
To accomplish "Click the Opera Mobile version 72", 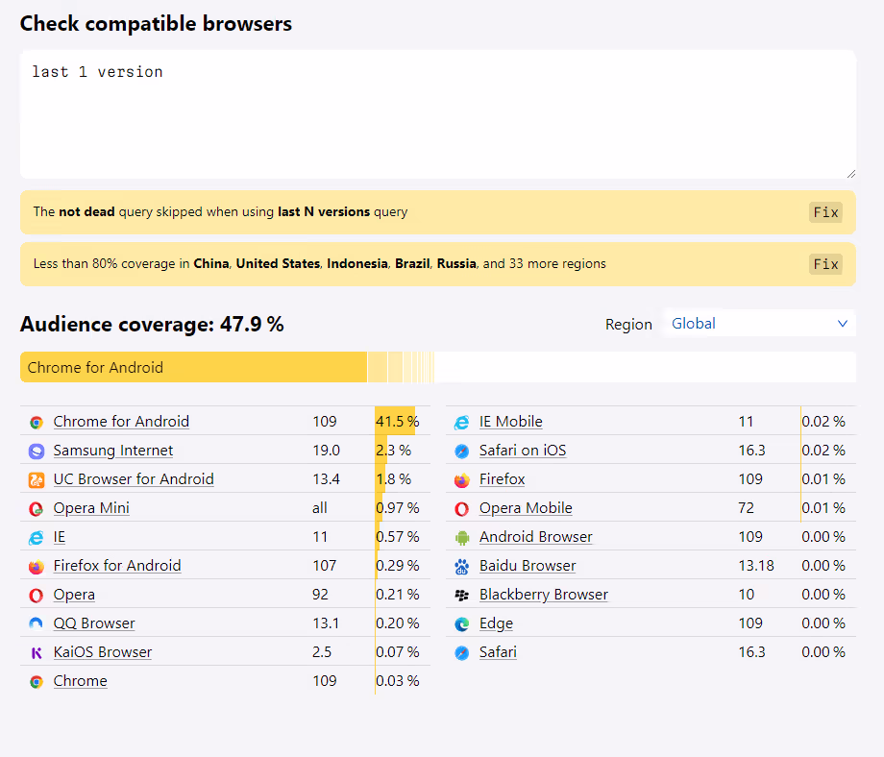I will click(746, 508).
